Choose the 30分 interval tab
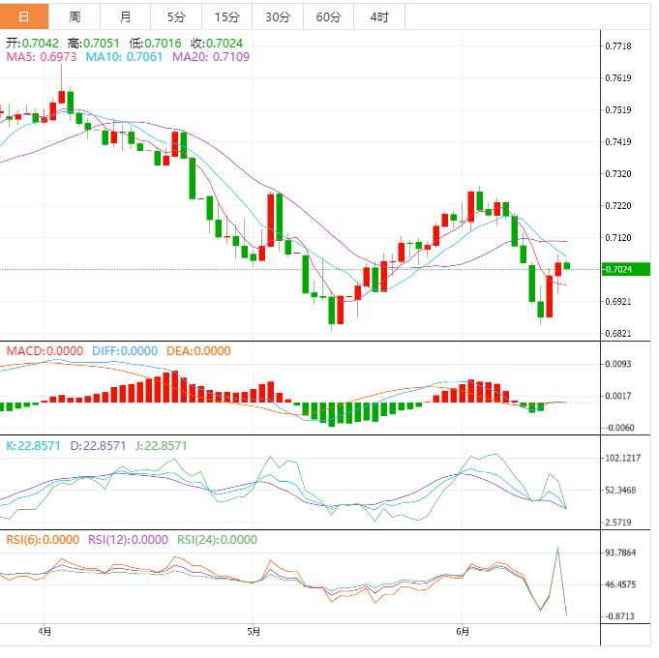 point(277,16)
